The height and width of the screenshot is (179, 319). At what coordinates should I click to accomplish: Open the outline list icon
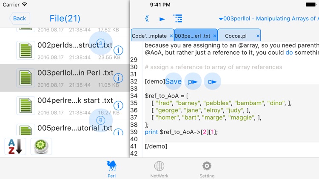tap(178, 19)
